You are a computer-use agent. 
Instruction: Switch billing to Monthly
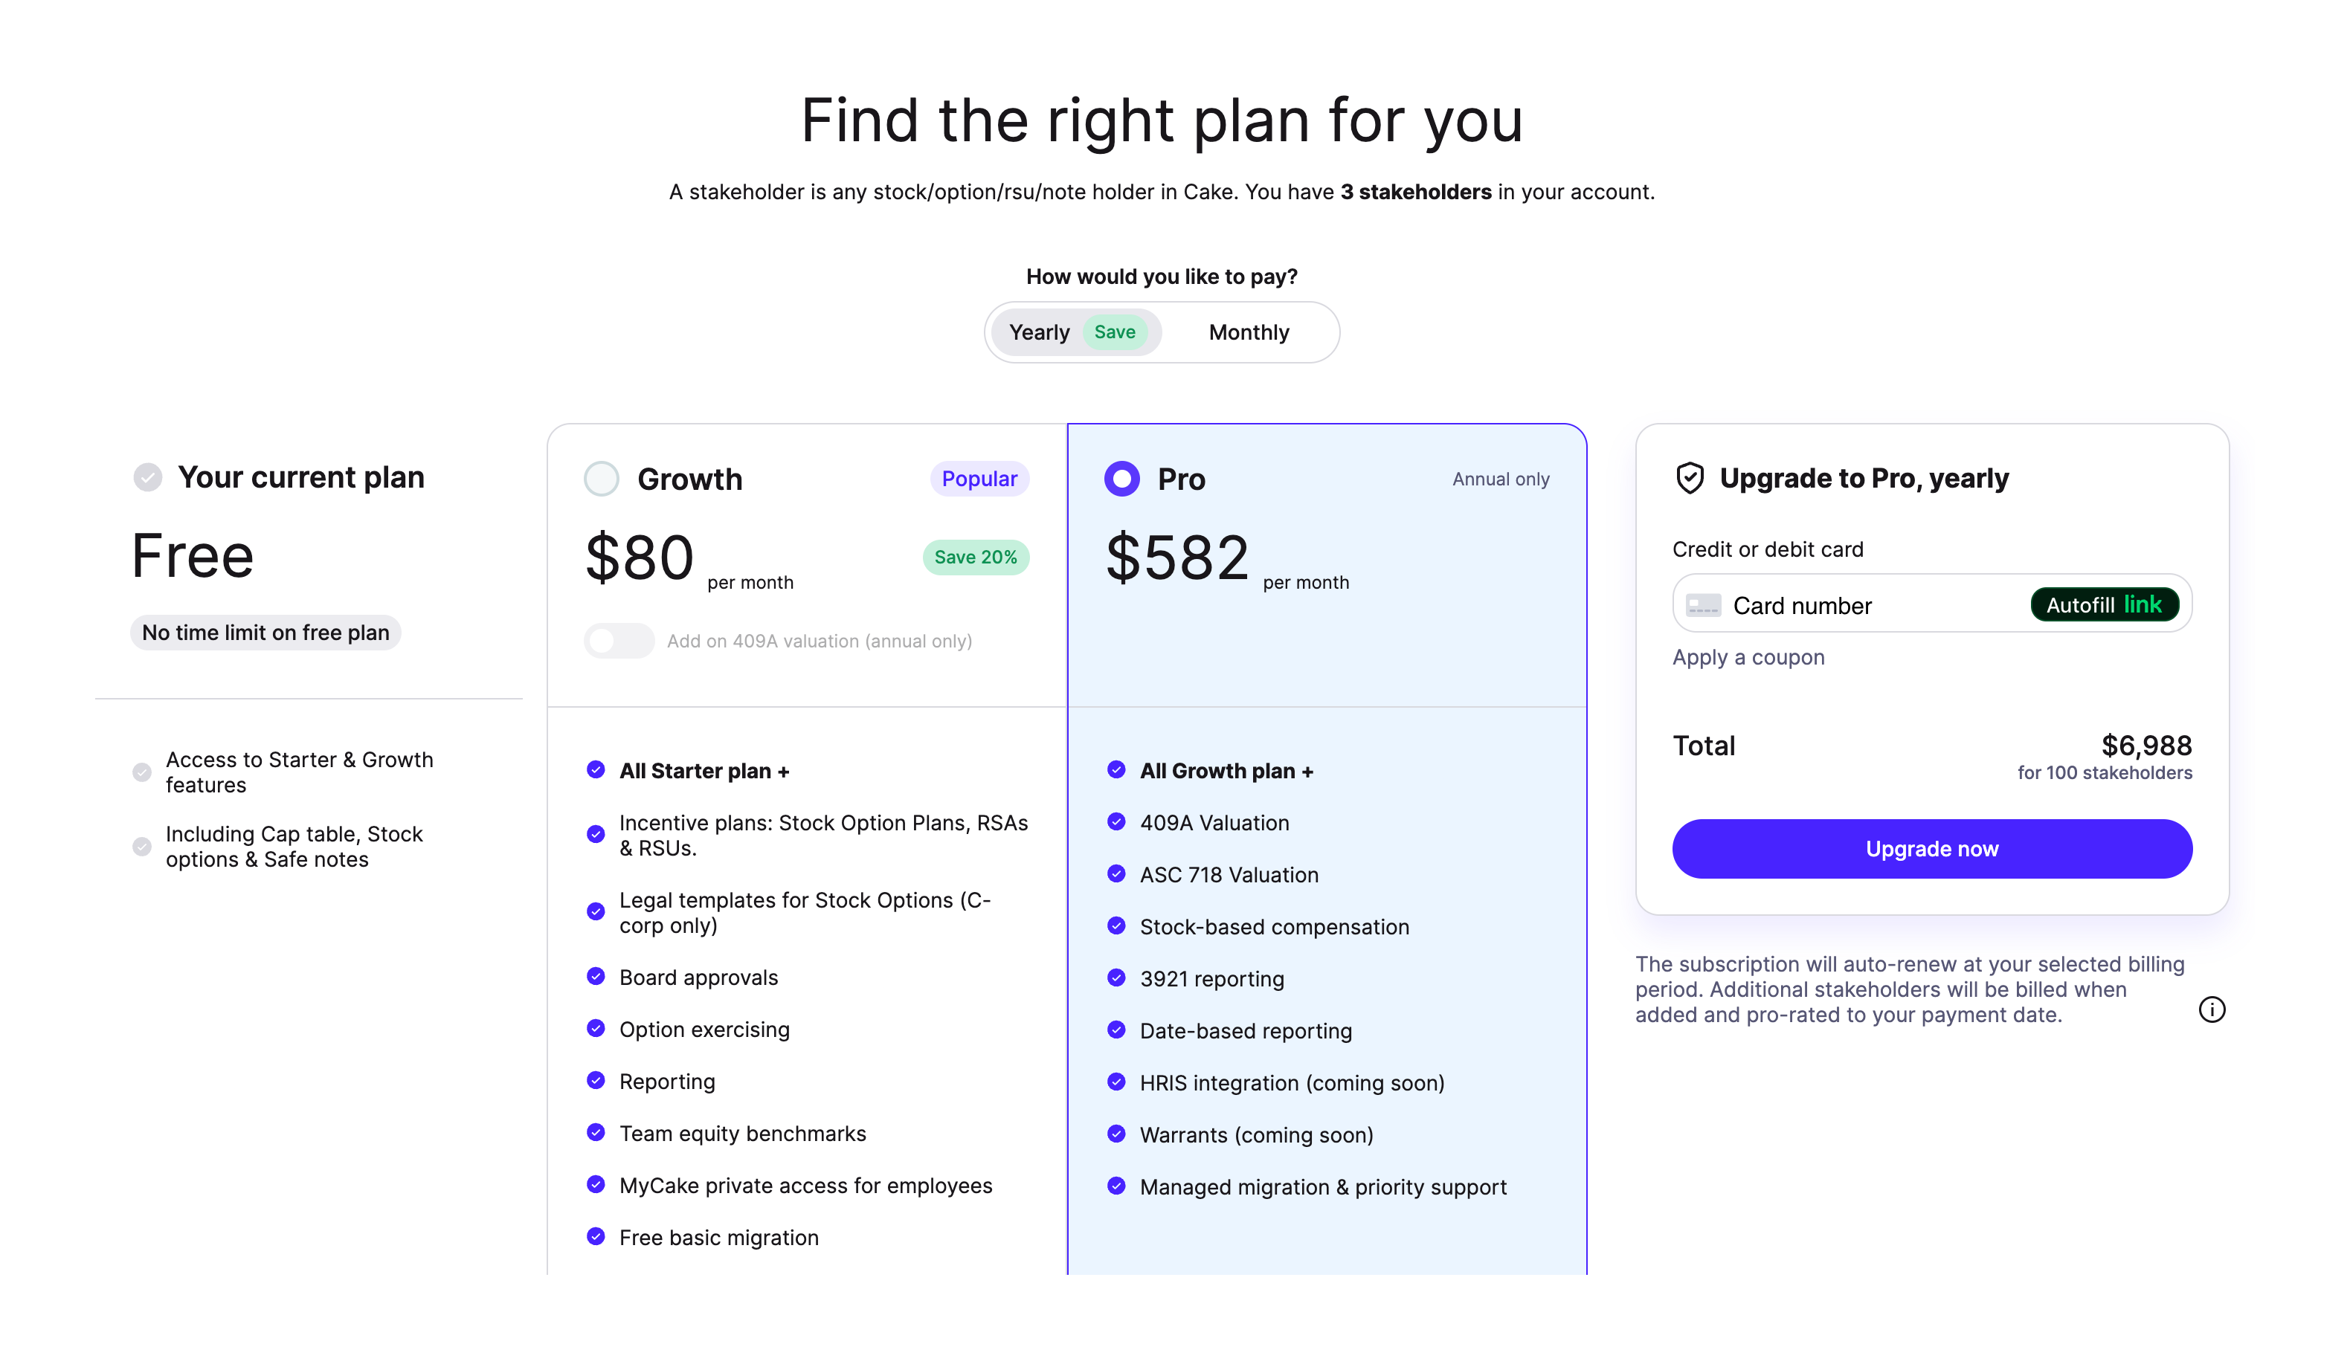[1249, 333]
